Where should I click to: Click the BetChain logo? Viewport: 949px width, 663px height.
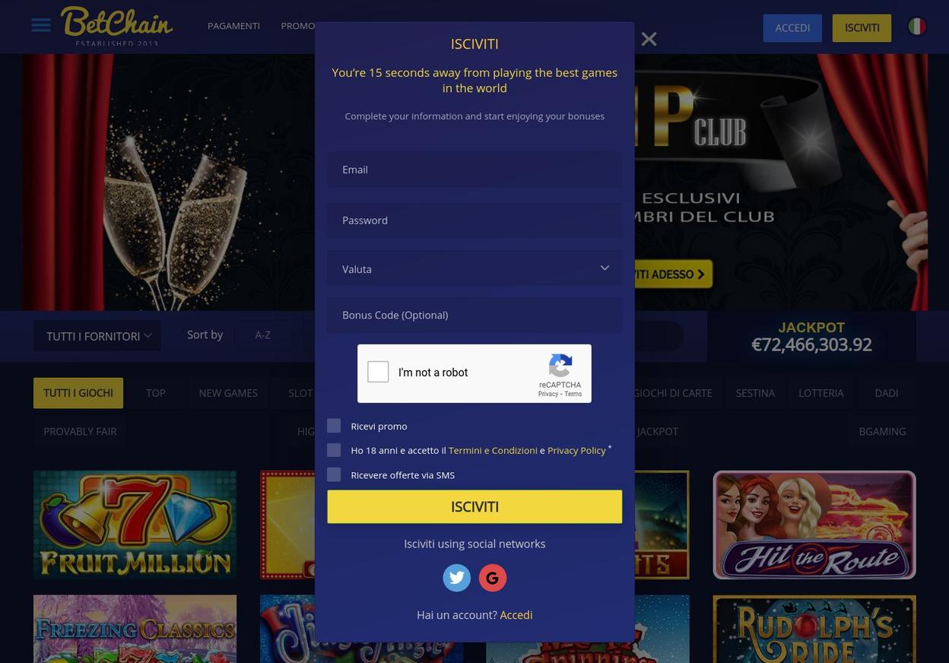click(117, 26)
